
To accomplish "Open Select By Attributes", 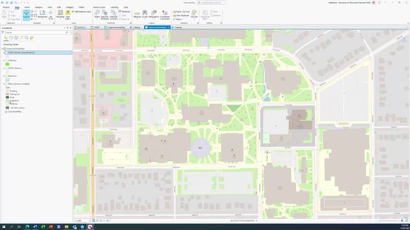I will pos(105,15).
